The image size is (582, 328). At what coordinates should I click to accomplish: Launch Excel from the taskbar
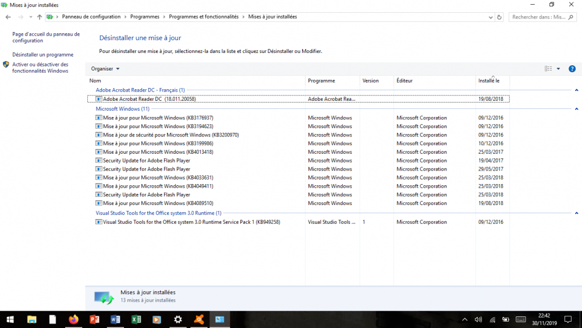click(x=136, y=319)
